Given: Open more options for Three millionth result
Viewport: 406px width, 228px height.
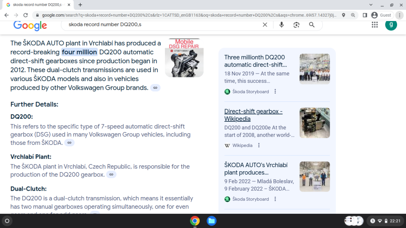Looking at the screenshot, I should [275, 91].
